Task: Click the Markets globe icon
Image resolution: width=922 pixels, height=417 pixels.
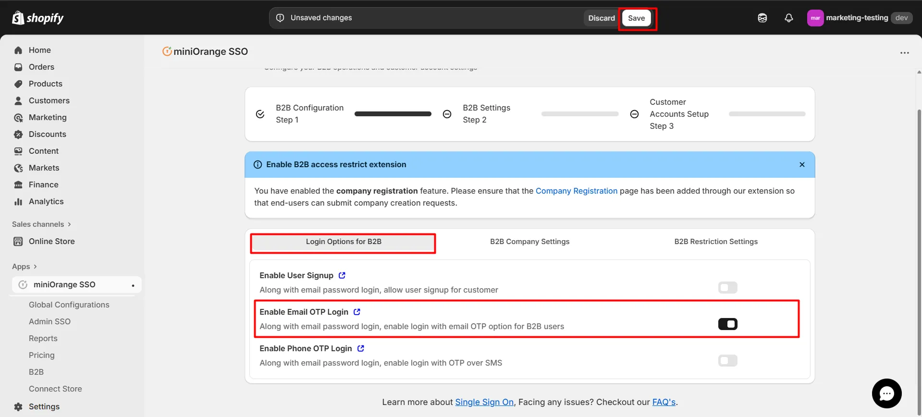Action: [x=18, y=168]
